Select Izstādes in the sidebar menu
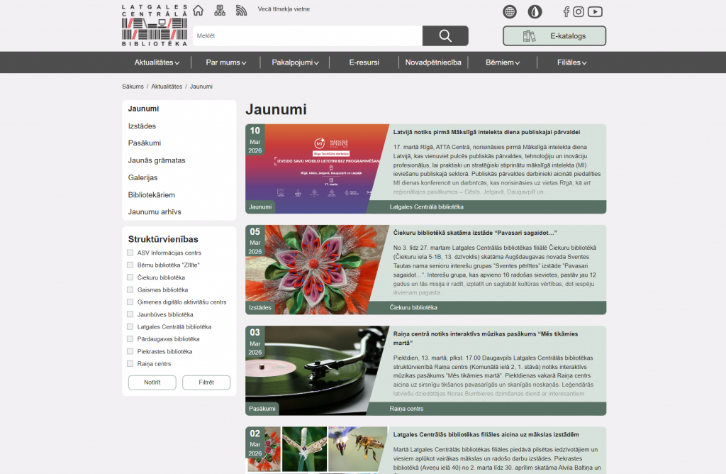726x474 pixels. [x=142, y=126]
